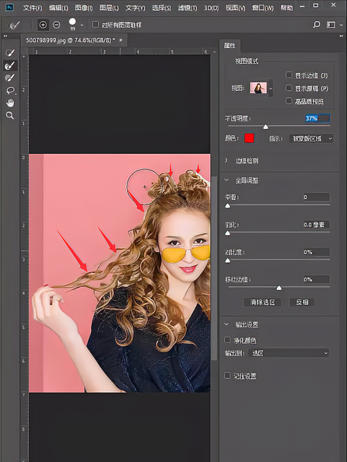This screenshot has height=462, width=347.
Task: Open the brush size picker dropdown
Action: (82, 25)
